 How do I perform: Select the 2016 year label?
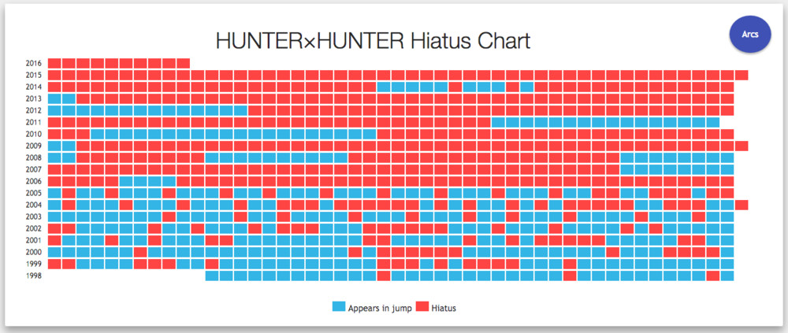[x=33, y=63]
